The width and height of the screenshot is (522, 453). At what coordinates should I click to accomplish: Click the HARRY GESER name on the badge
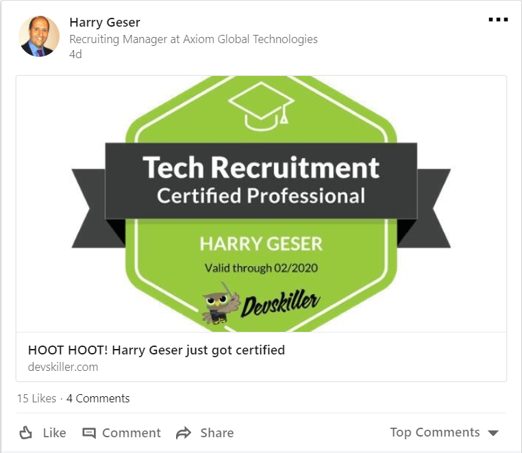[x=260, y=244]
